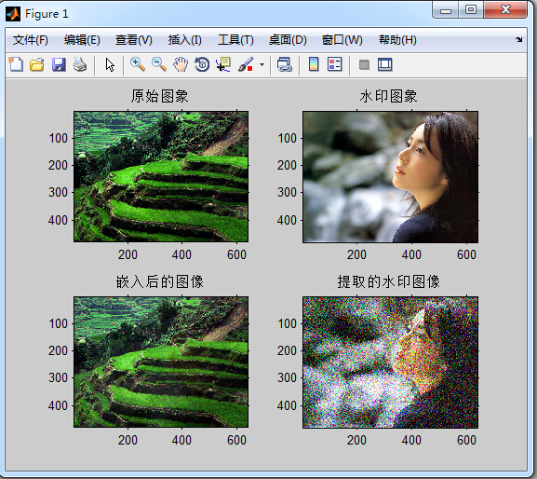Click the dock figure arrow in menu bar
Screen dimensions: 537x479
click(x=518, y=40)
